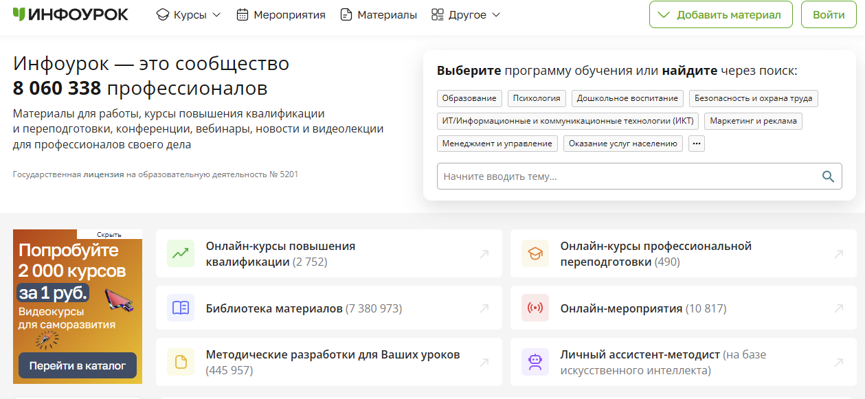Click the Мероприятия calendar icon
Viewport: 865px width, 399px height.
pyautogui.click(x=243, y=14)
